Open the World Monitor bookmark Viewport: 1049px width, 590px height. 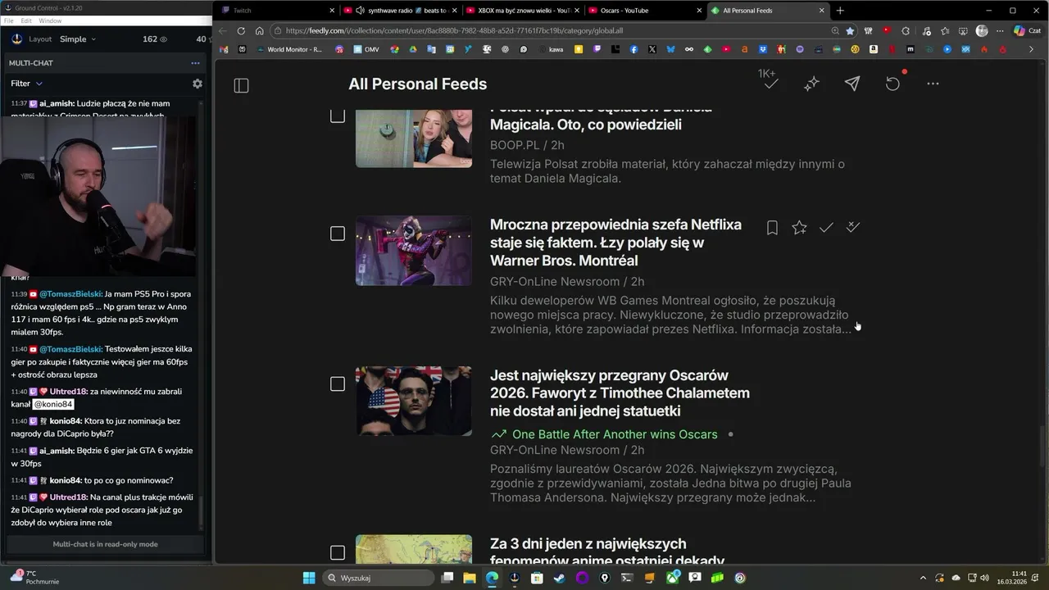coord(288,49)
